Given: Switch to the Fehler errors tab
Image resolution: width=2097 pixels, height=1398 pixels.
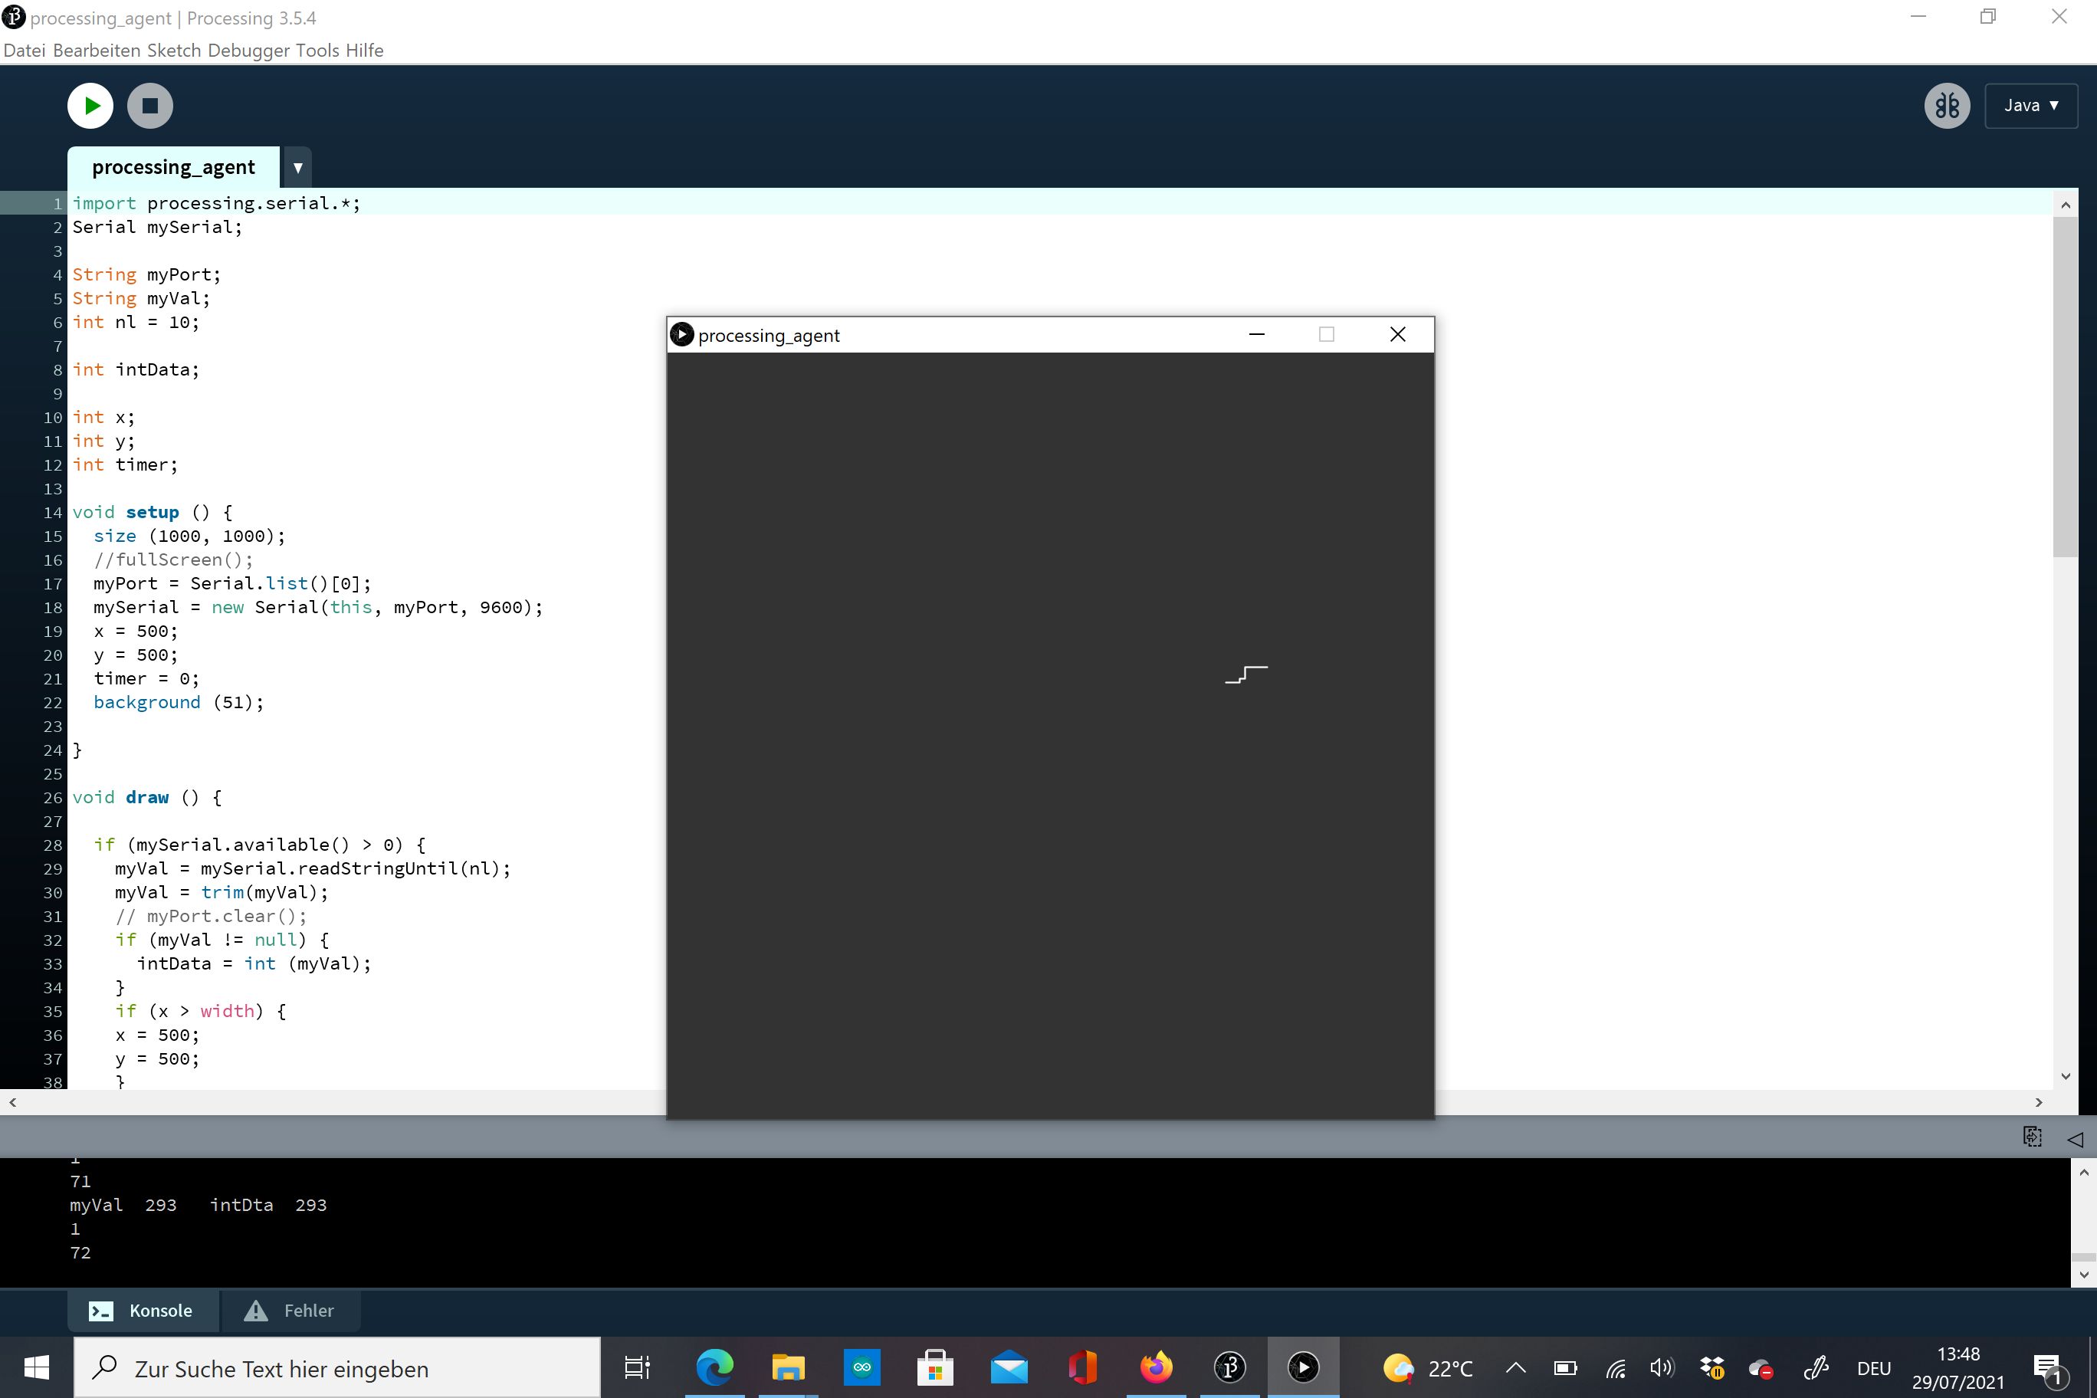Looking at the screenshot, I should coord(290,1310).
